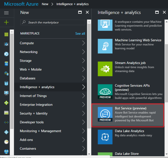Click the New blade scroll down arrow

tap(89, 154)
